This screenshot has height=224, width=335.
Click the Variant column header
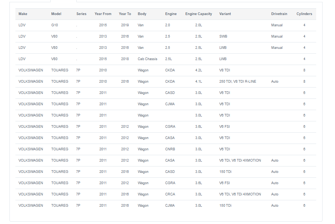[x=225, y=14]
